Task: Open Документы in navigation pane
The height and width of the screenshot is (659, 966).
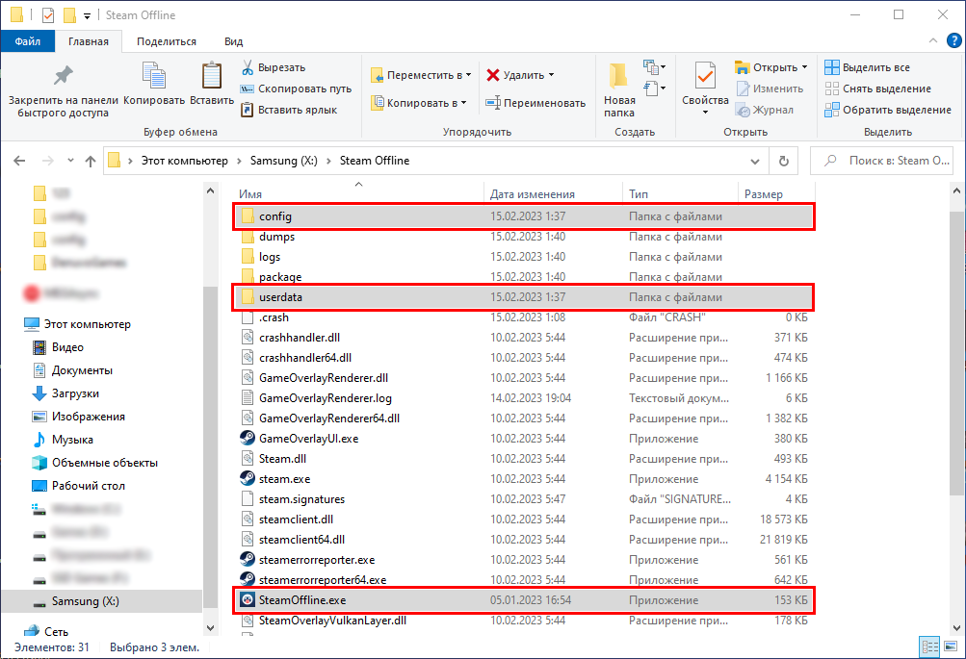Action: (x=72, y=369)
